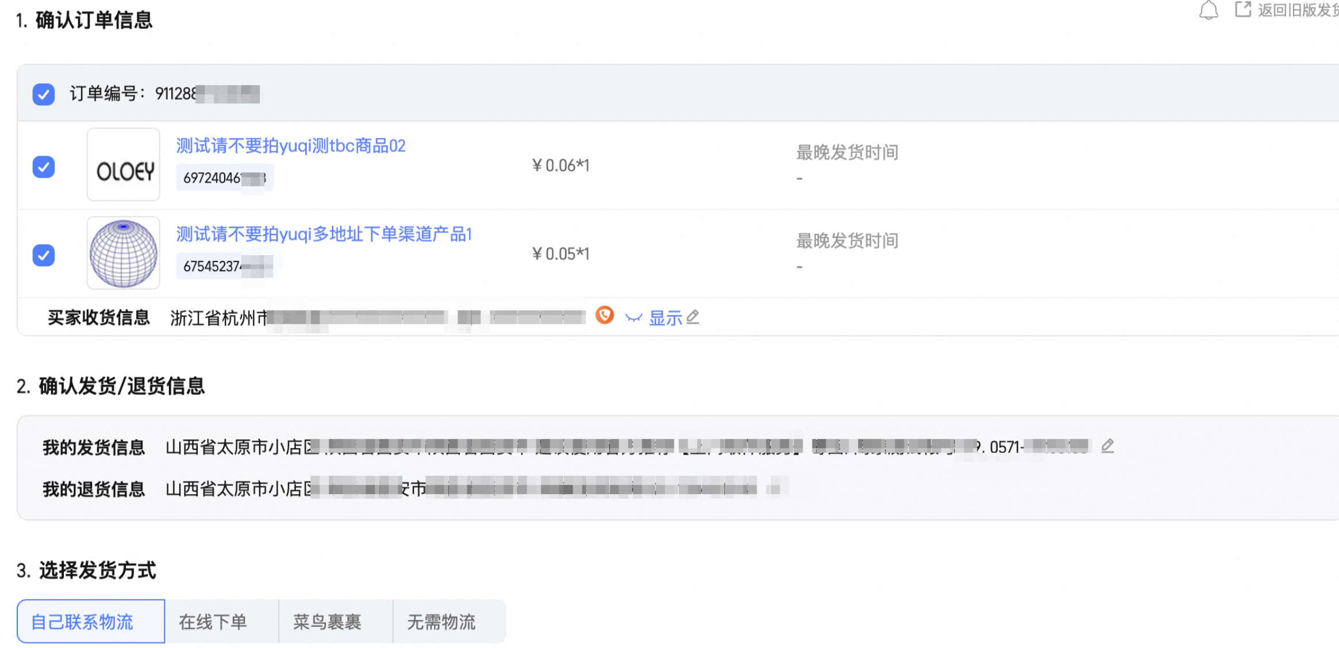Screen dimensions: 1339x648
Task: Edit buyer receiving info pencil icon
Action: pos(692,317)
